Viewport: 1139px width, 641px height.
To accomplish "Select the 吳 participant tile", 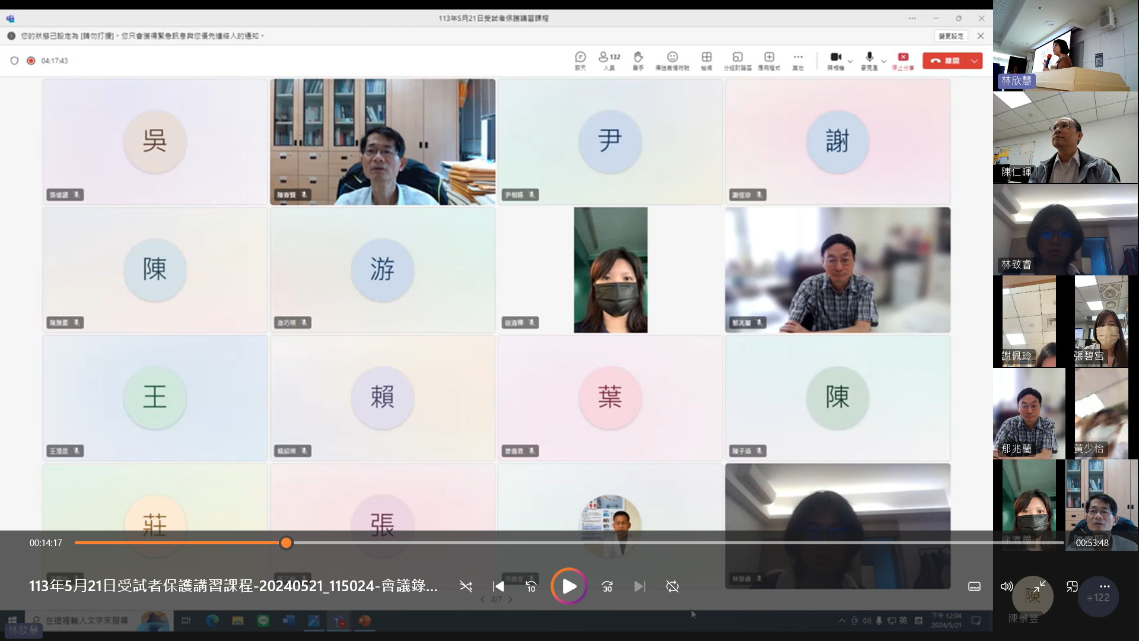I will point(155,142).
